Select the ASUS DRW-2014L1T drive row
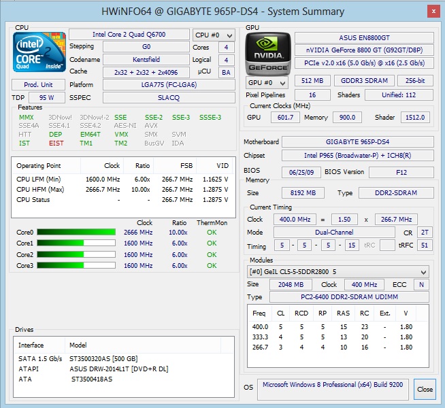Image resolution: width=445 pixels, height=408 pixels. click(x=124, y=369)
